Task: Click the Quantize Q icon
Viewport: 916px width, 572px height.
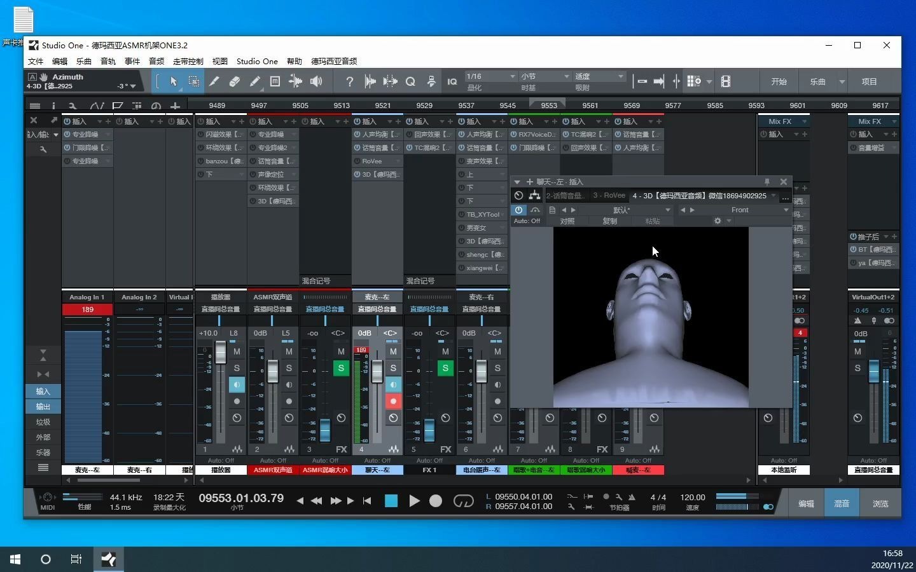Action: pos(411,81)
